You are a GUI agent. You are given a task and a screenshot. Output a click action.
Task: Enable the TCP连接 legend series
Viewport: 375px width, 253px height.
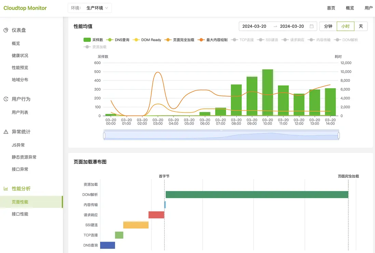point(242,40)
